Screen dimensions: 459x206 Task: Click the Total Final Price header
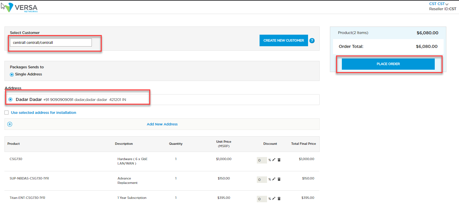[x=303, y=144]
